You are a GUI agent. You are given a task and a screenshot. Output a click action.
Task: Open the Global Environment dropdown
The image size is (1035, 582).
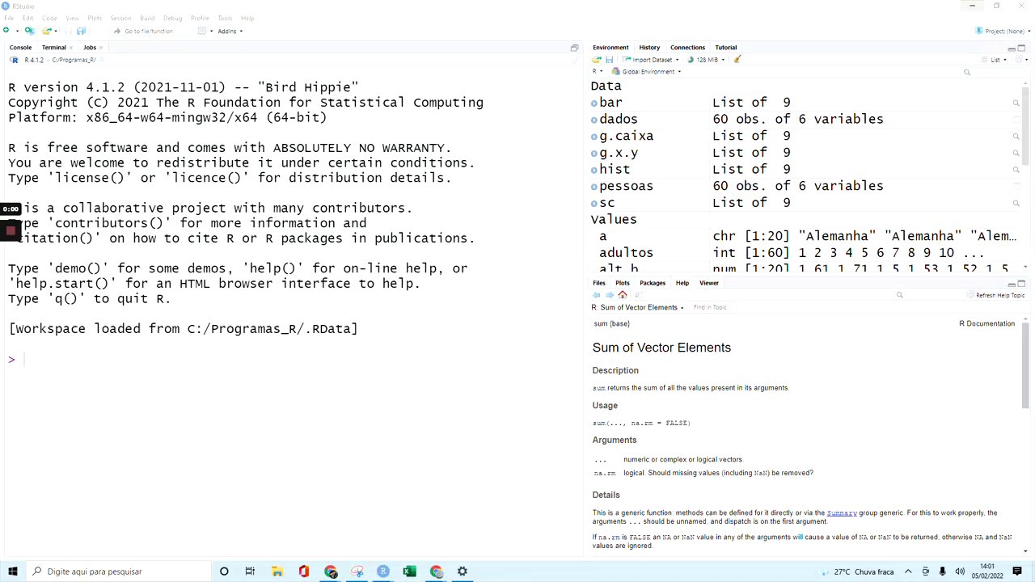tap(647, 72)
